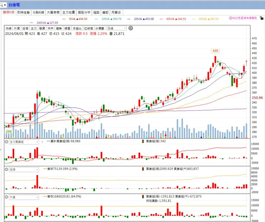Open the 月營收 tab
This screenshot has width=265, height=222.
(116, 13)
